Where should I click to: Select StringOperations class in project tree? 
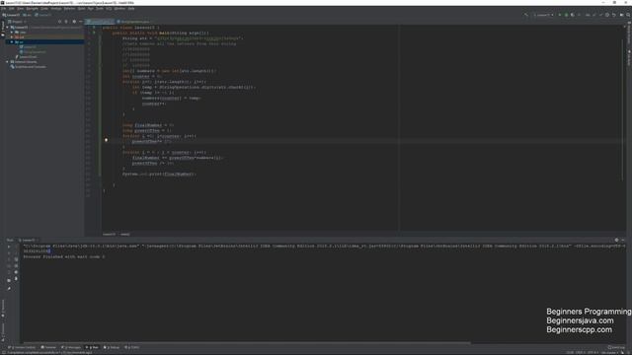point(33,52)
